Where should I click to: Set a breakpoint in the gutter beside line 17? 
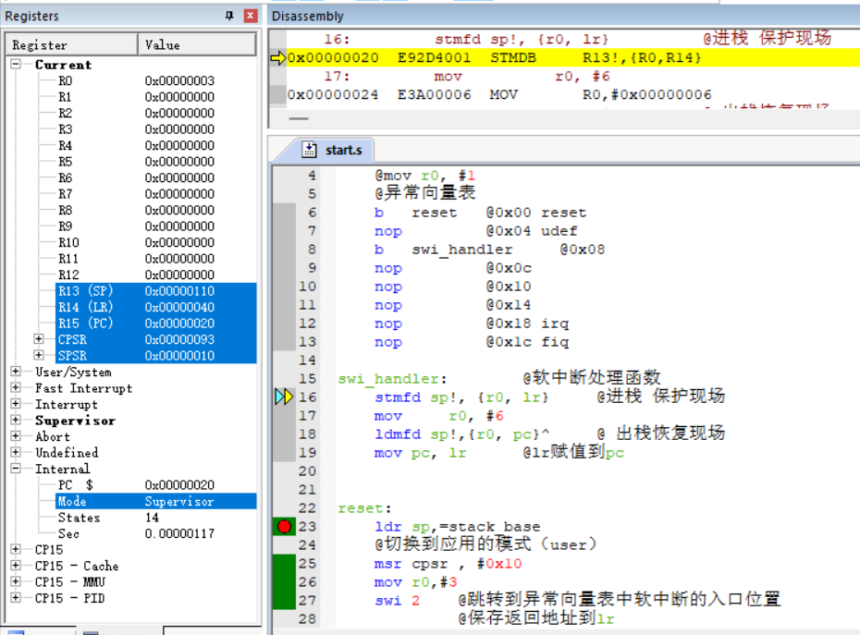283,415
